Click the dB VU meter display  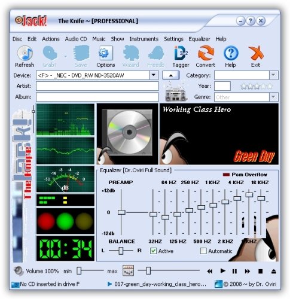click(x=65, y=179)
